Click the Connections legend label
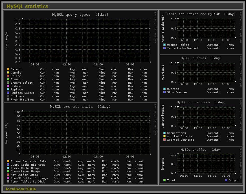This screenshot has height=194, width=246. click(x=176, y=133)
